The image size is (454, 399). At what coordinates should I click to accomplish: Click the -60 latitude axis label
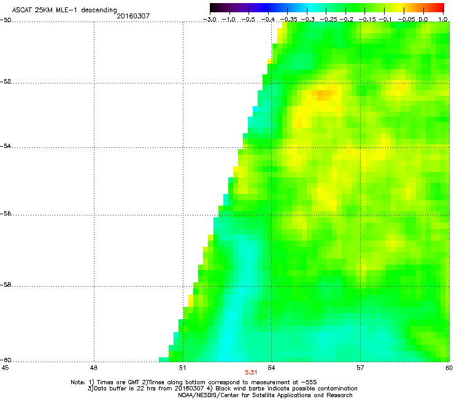click(x=6, y=360)
